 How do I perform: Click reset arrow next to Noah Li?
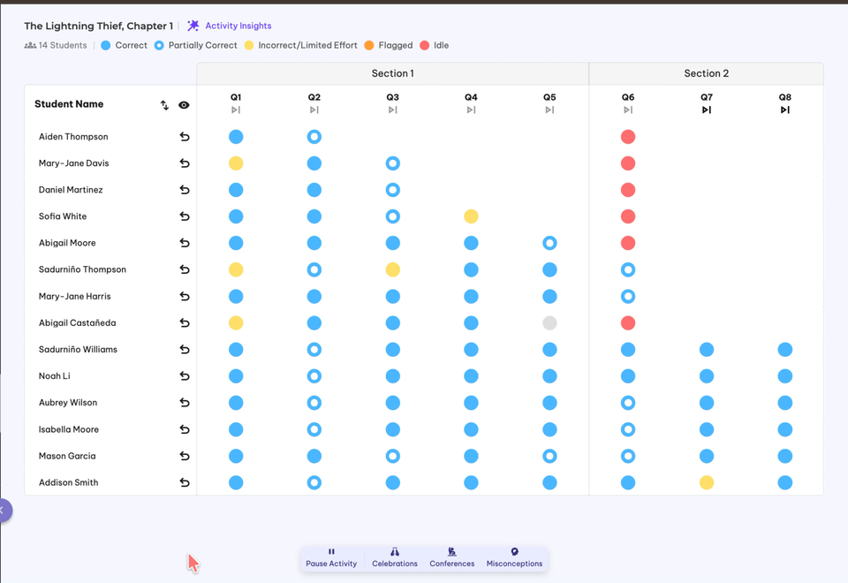point(185,376)
